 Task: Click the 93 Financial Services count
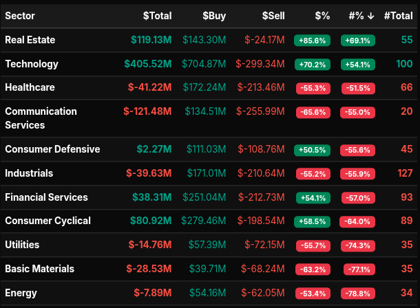[x=407, y=197]
